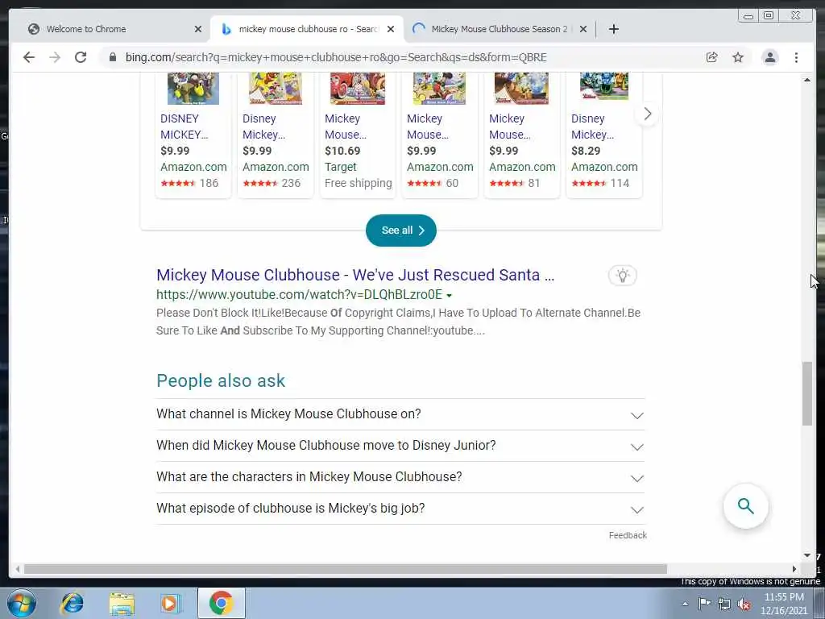Expand What episode is Mickey's big job
Image resolution: width=825 pixels, height=619 pixels.
(x=400, y=509)
